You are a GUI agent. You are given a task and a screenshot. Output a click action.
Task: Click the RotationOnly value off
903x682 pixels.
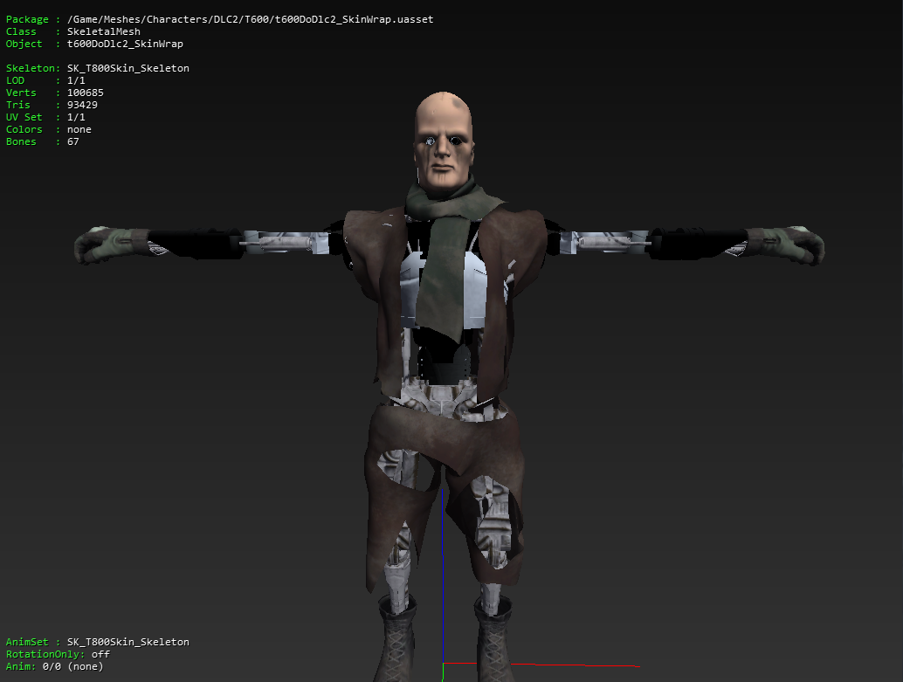pos(100,654)
